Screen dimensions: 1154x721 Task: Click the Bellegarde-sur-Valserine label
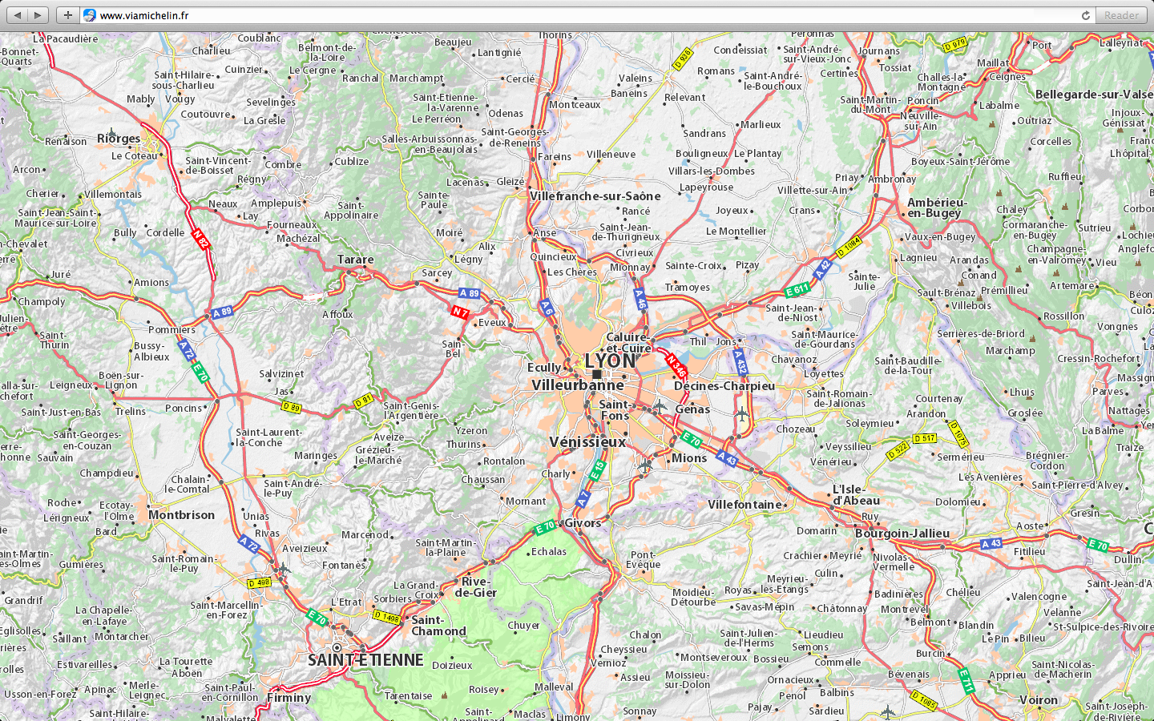coord(1094,95)
